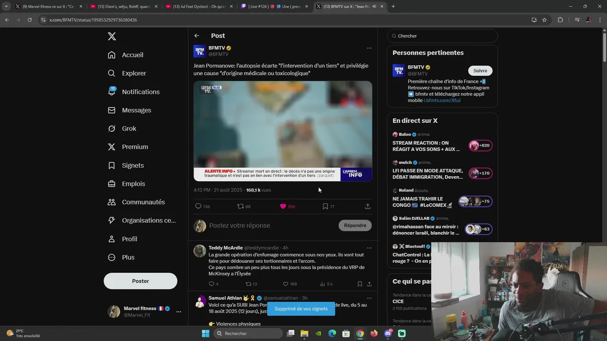Open Samuel Athlan reply options menu
Viewport: 607px width, 341px height.
coord(369,298)
